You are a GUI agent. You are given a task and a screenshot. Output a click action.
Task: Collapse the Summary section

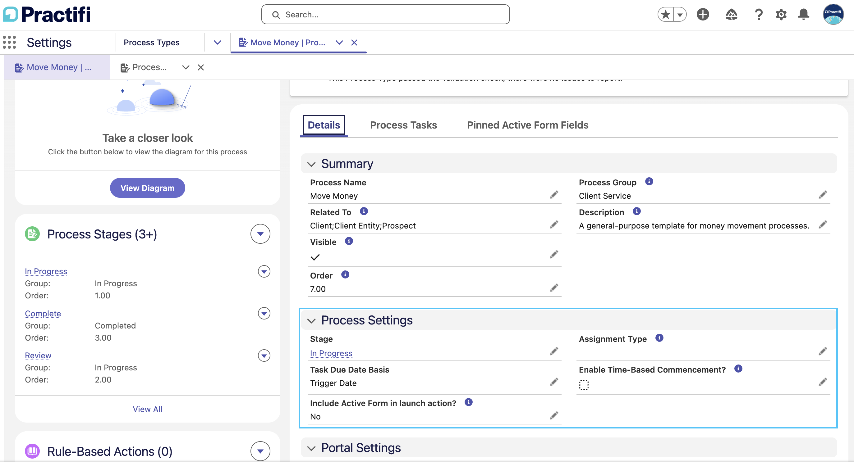[x=311, y=164]
